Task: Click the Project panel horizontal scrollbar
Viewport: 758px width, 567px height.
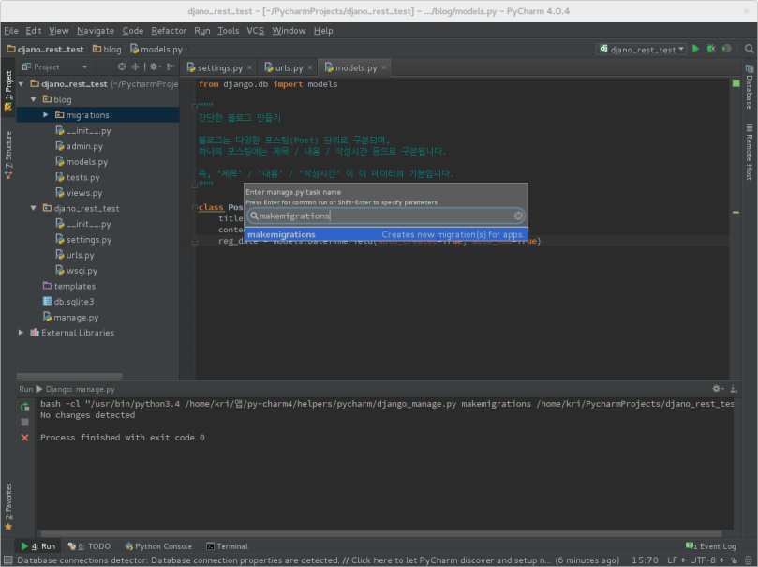Action: pos(69,376)
